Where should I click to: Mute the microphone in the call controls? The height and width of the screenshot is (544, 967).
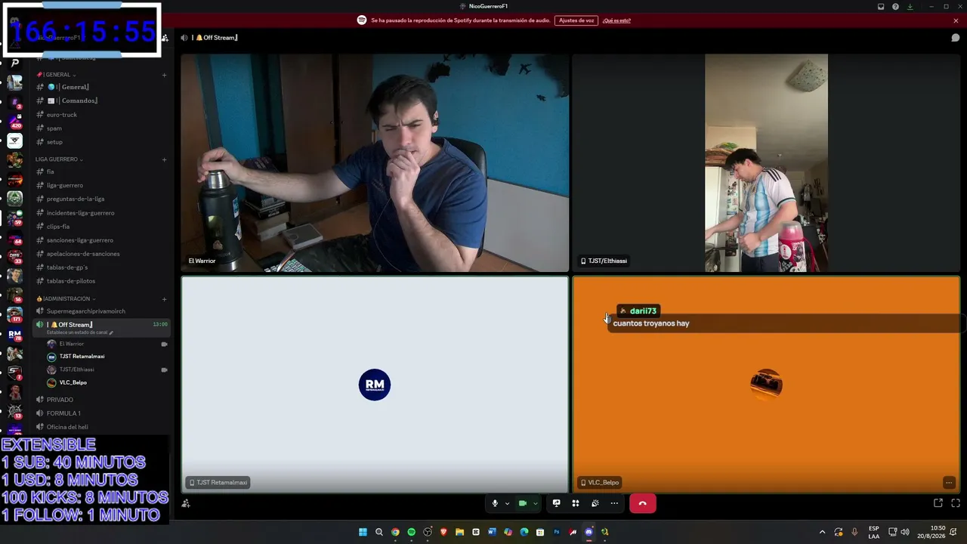[x=495, y=503]
